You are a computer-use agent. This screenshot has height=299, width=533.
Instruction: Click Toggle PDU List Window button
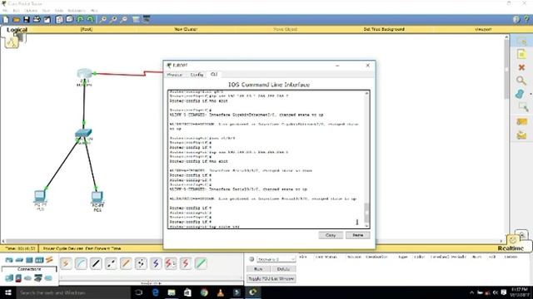pyautogui.click(x=271, y=279)
